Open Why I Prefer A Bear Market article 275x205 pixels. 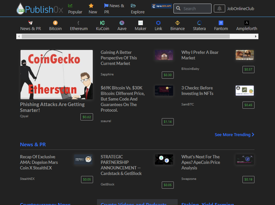pyautogui.click(x=200, y=55)
